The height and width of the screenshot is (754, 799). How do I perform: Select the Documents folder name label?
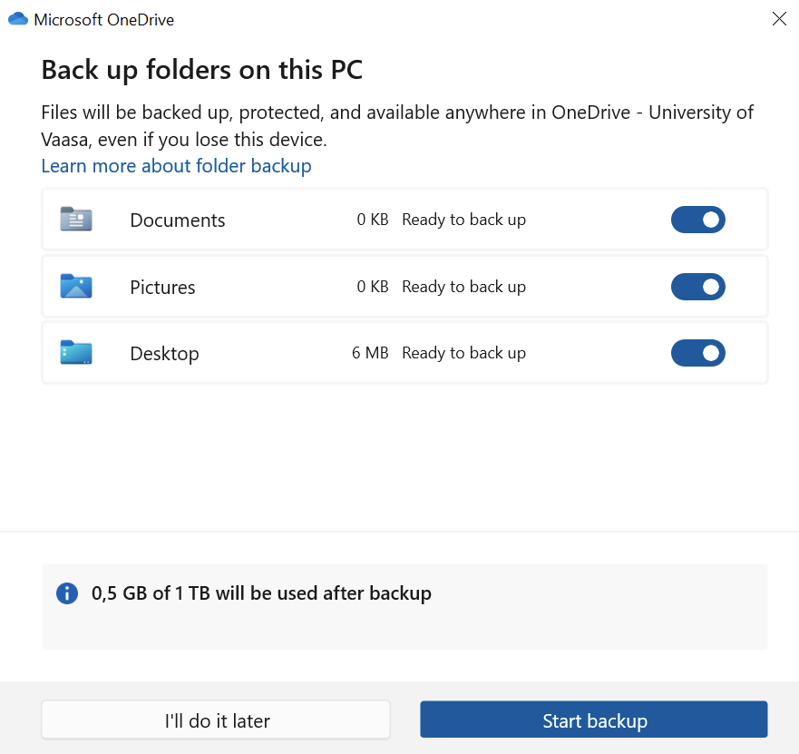177,220
